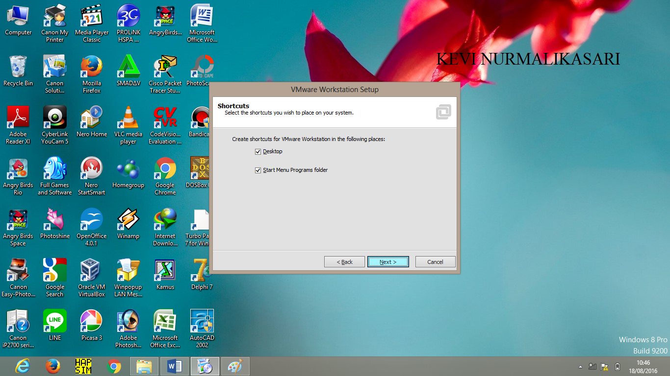This screenshot has height=376, width=670.
Task: Select the Nero Home icon
Action: 92,122
